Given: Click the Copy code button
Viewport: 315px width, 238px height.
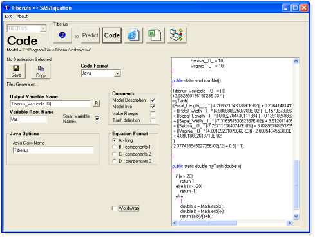Looking at the screenshot, I should 41,71.
